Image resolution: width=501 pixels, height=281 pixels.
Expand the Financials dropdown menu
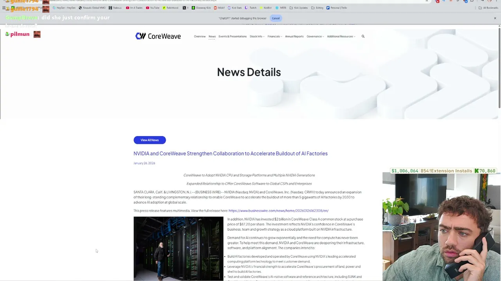tap(274, 36)
